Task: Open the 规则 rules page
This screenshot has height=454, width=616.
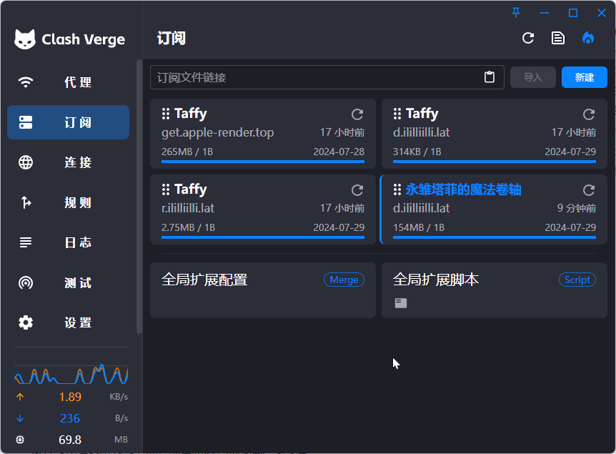Action: (x=69, y=202)
